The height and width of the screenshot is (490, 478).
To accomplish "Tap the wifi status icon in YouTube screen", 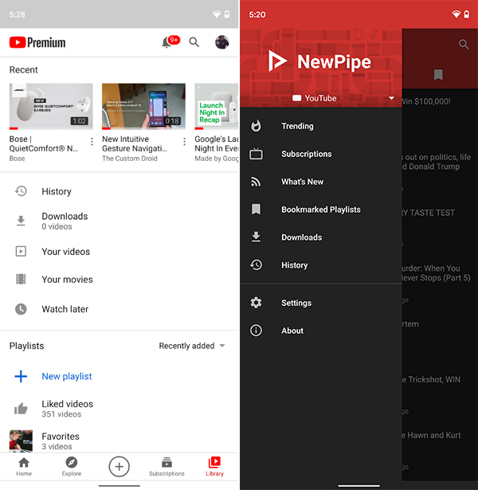I will pyautogui.click(x=217, y=14).
